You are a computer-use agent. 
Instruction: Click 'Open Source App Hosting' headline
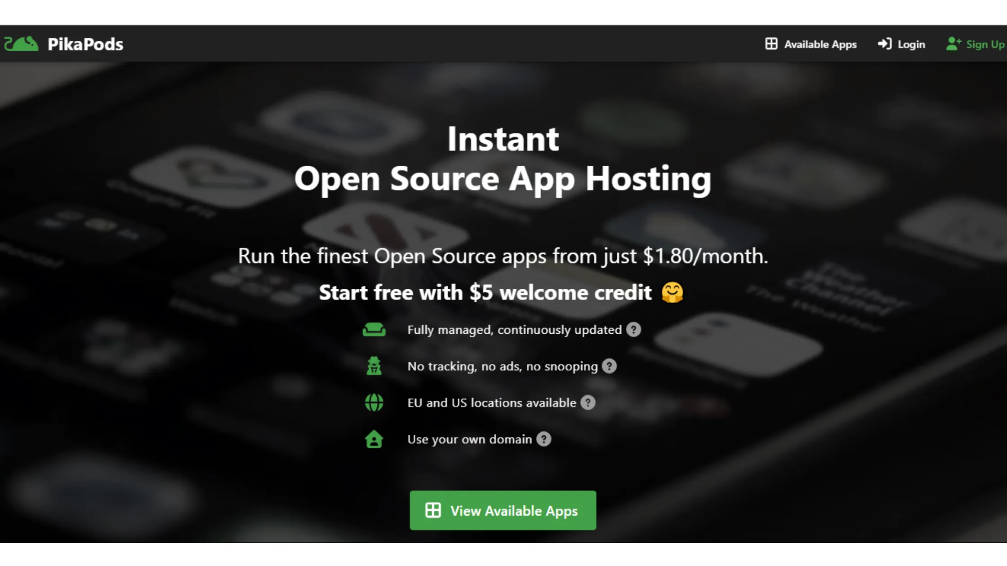point(503,179)
